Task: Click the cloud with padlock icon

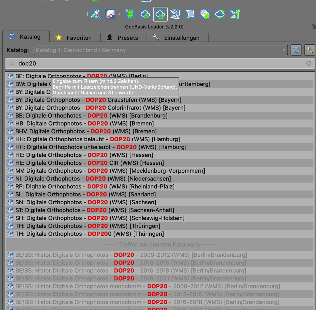Action: [x=145, y=14]
